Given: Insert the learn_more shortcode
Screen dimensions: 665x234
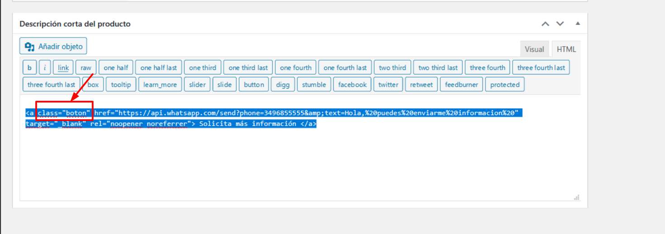Looking at the screenshot, I should [x=160, y=84].
